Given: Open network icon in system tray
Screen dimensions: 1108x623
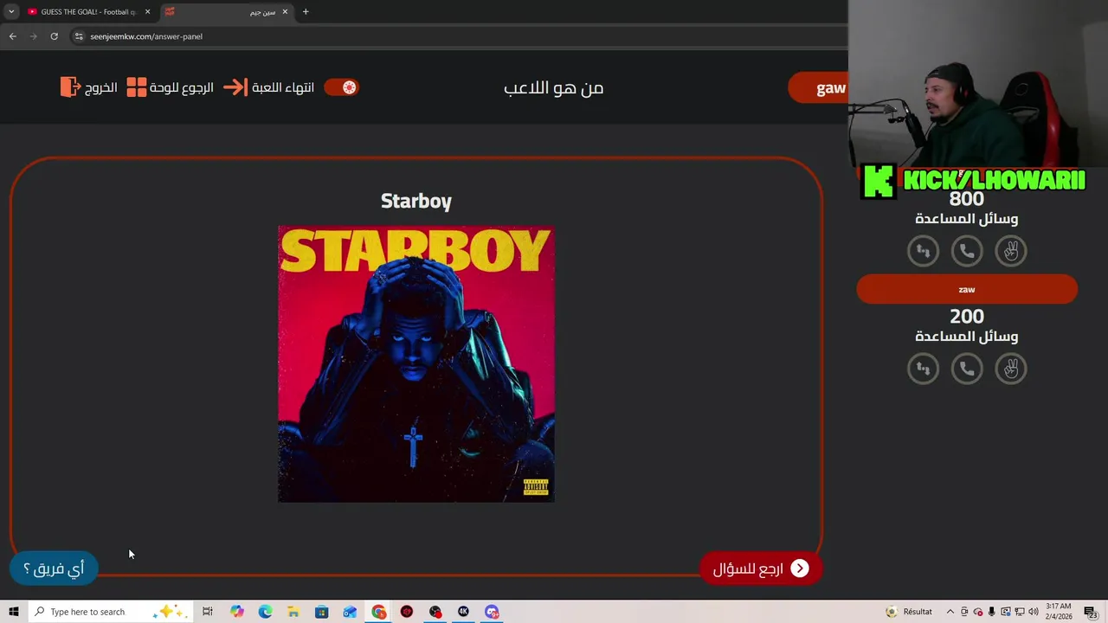Looking at the screenshot, I should point(1019,612).
